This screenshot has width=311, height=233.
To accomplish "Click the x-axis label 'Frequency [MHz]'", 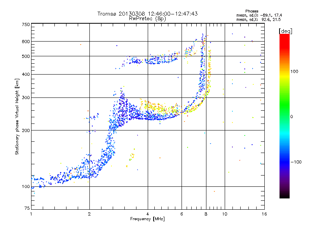I will (x=147, y=219).
